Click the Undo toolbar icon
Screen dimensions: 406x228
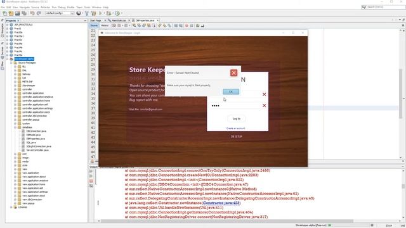point(32,13)
